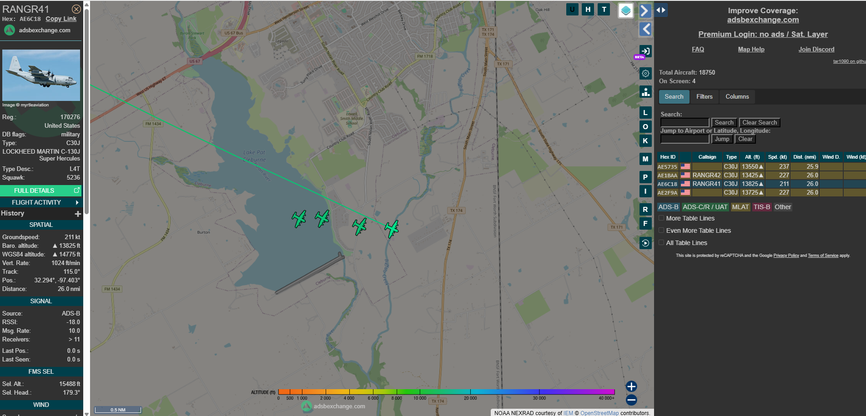Click the Copy Link text

coord(61,19)
